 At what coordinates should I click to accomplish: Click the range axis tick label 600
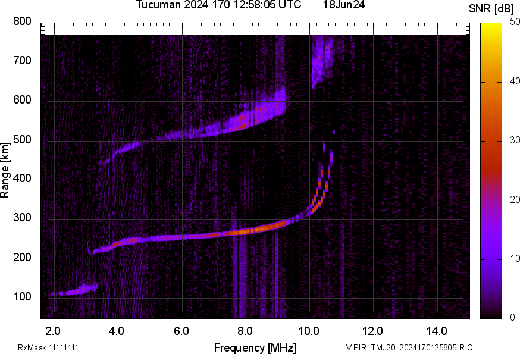coord(22,99)
